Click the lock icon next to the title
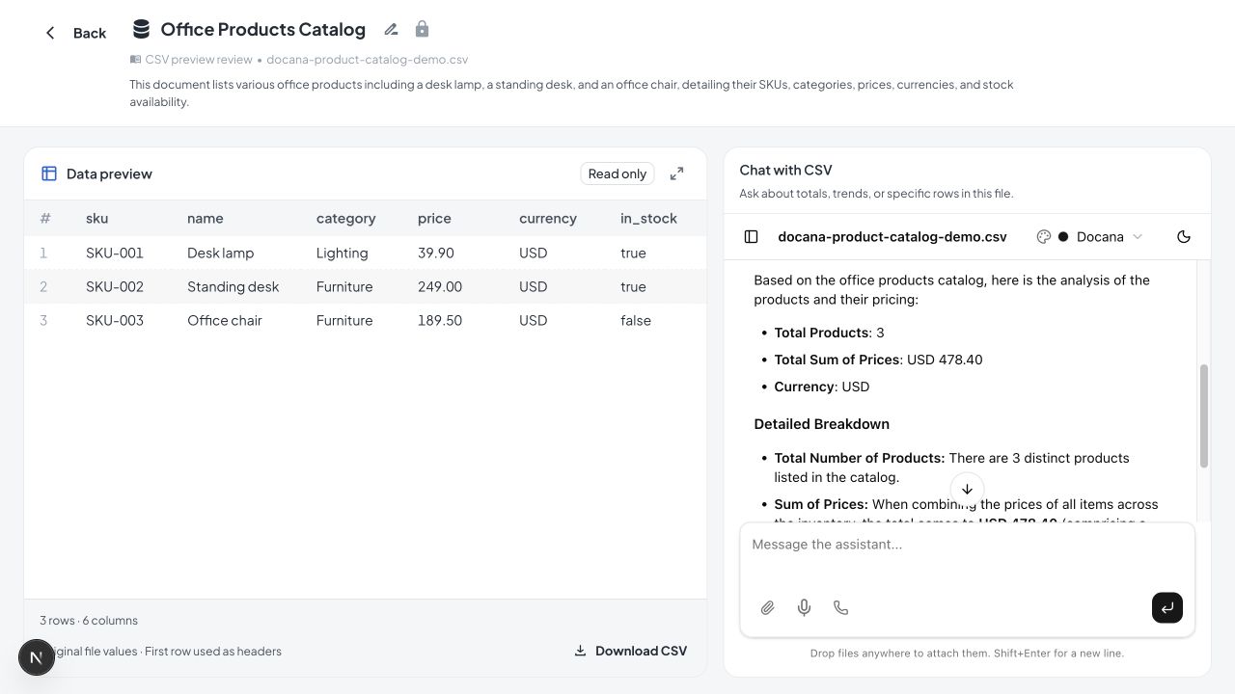This screenshot has width=1235, height=694. (x=422, y=29)
